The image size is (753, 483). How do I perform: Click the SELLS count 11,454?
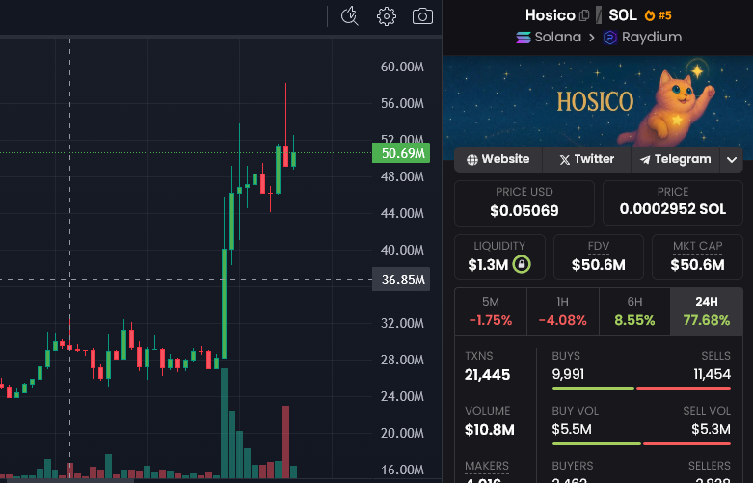tap(712, 374)
